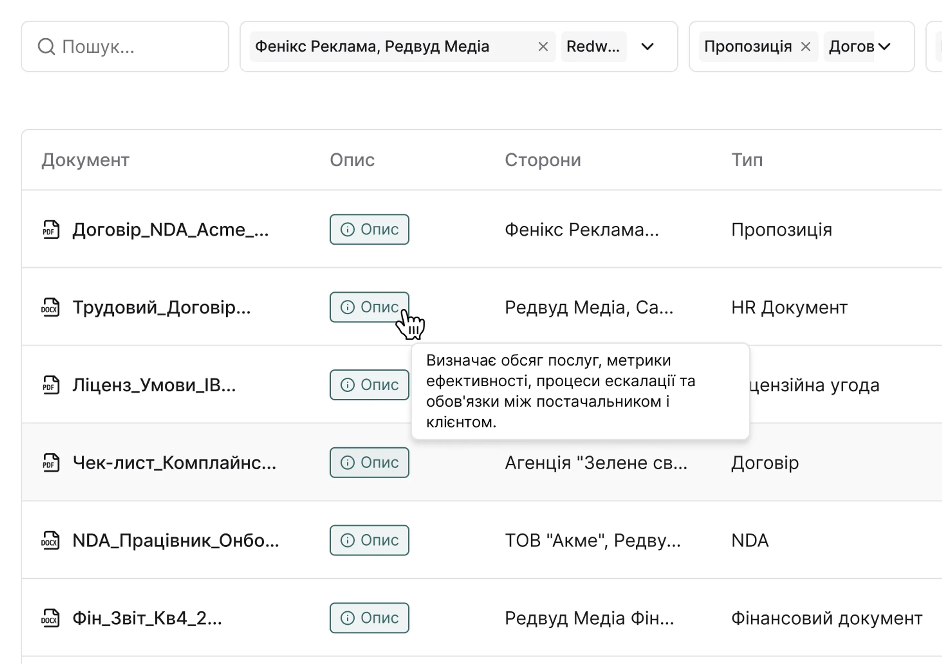This screenshot has width=942, height=664.
Task: Click DOCX icon for NDA_Працівник_Онбо document
Action: [50, 540]
